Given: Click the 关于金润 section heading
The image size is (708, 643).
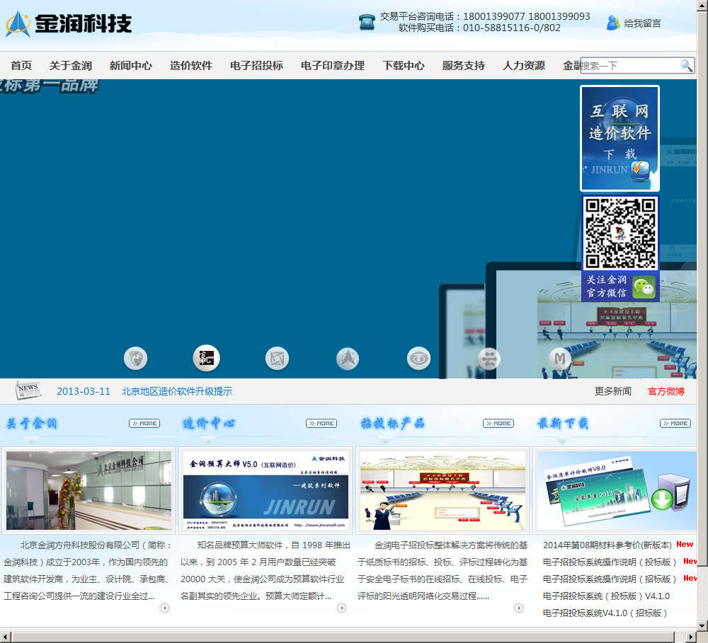Looking at the screenshot, I should (32, 423).
